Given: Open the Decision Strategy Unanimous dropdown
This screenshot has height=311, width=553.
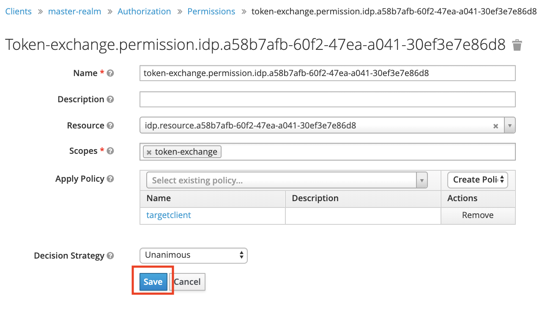Looking at the screenshot, I should 193,255.
